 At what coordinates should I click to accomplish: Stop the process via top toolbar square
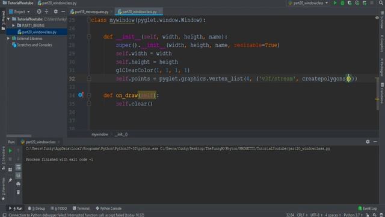tap(372, 3)
